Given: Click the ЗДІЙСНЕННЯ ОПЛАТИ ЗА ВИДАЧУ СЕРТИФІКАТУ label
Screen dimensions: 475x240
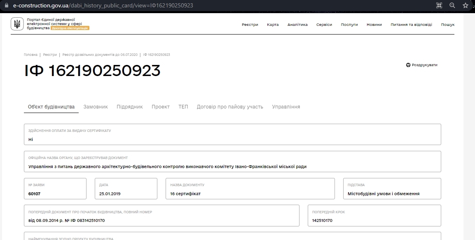Looking at the screenshot, I should pos(70,131).
